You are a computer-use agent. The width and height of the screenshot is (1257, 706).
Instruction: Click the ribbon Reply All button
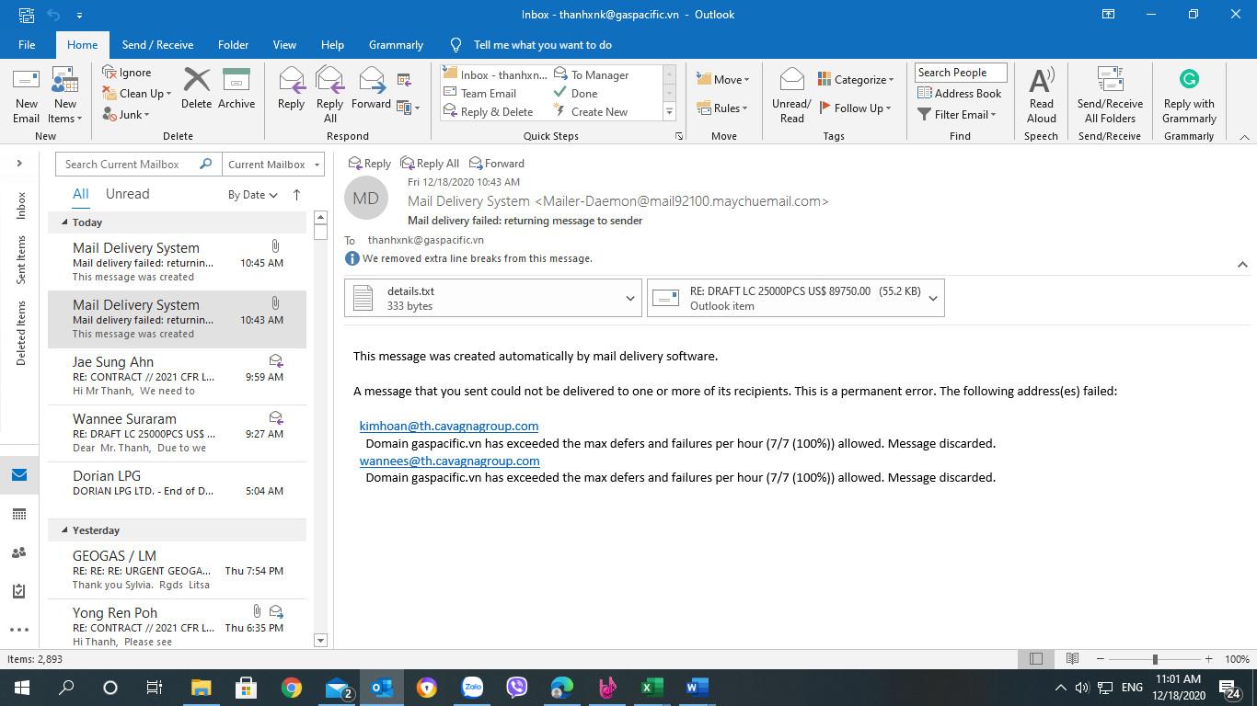coord(329,96)
